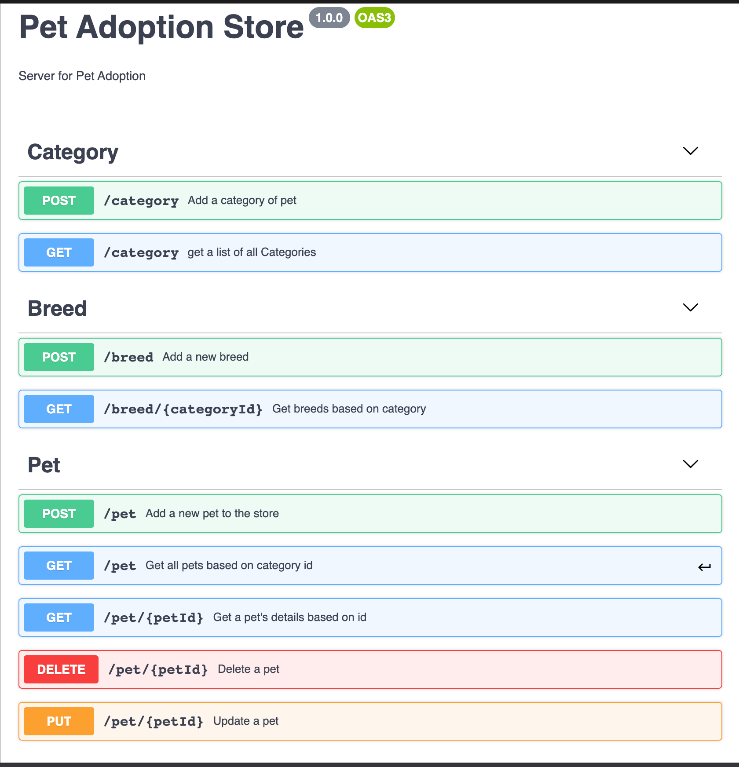This screenshot has width=739, height=767.
Task: Click the return arrow icon on GET /pet
Action: click(704, 567)
